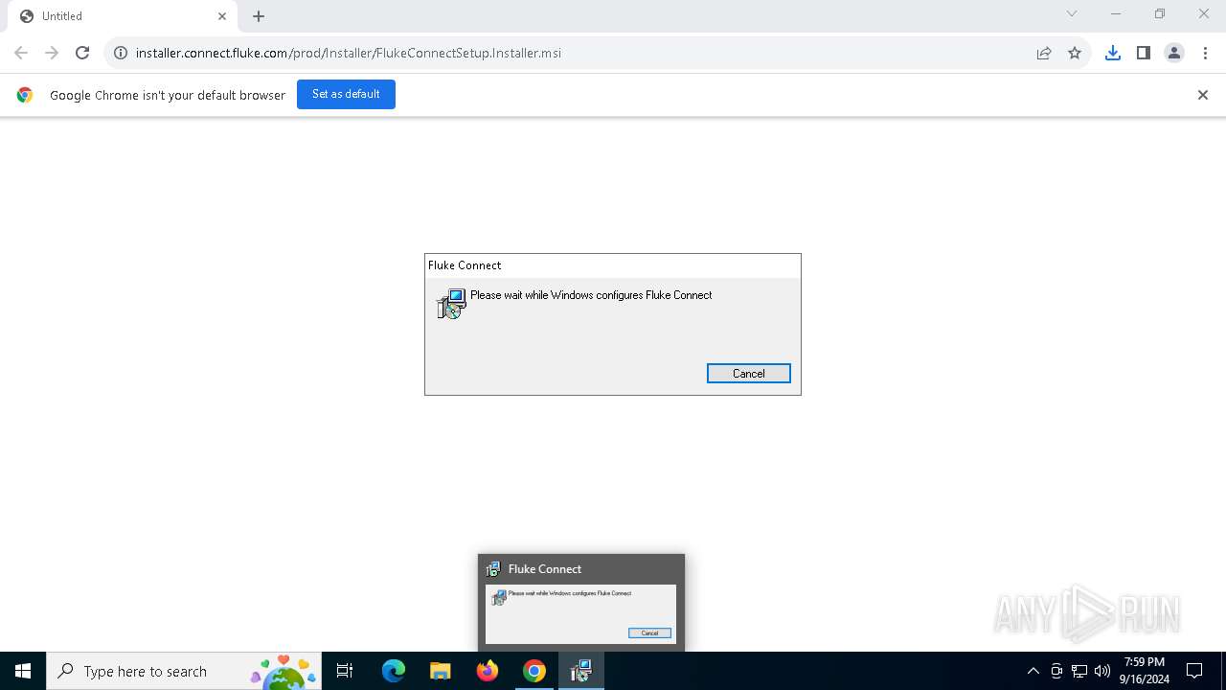This screenshot has height=690, width=1226.
Task: Open the Chrome profile menu
Action: point(1174,53)
